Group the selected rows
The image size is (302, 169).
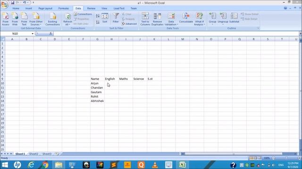click(213, 19)
